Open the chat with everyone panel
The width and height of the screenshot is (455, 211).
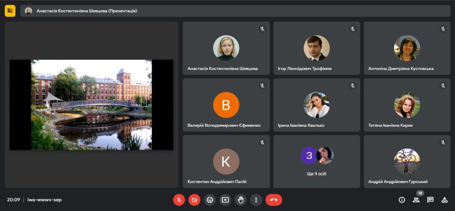coord(430,200)
